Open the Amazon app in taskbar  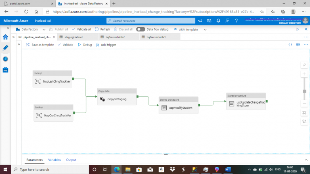point(161,170)
